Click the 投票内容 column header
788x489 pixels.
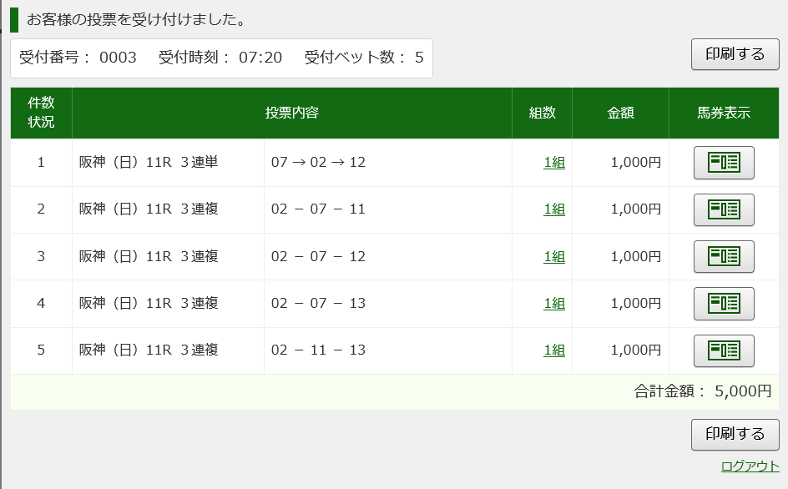click(x=291, y=113)
